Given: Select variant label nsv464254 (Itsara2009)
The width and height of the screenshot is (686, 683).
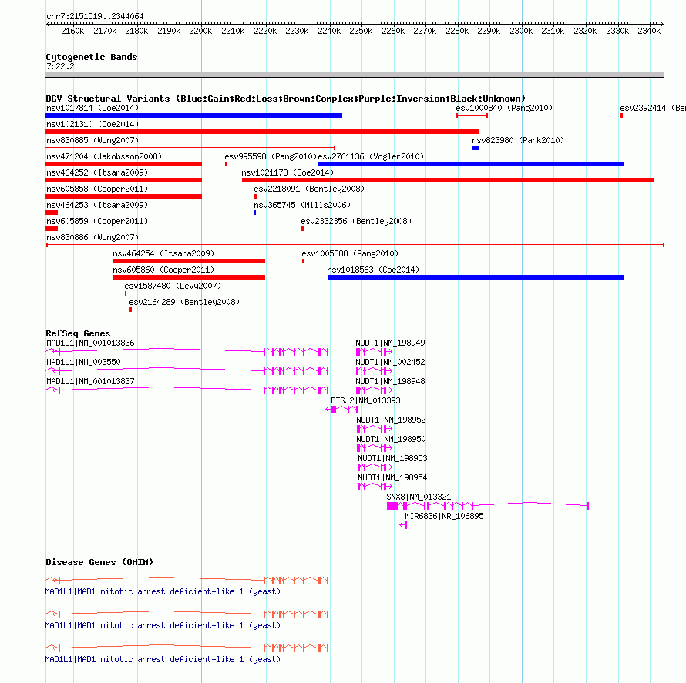Looking at the screenshot, I should (163, 253).
